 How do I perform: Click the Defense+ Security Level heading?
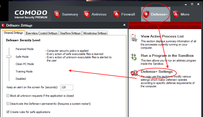(23, 40)
